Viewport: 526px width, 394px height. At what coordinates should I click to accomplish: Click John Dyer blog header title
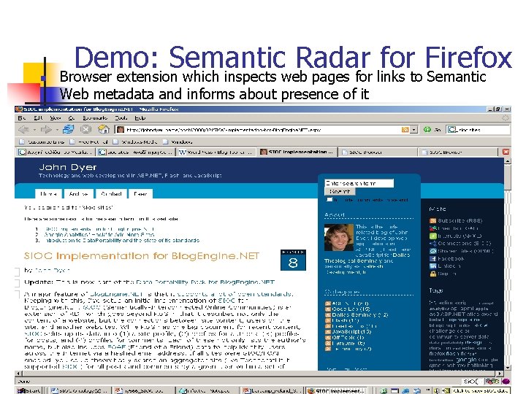coord(68,167)
